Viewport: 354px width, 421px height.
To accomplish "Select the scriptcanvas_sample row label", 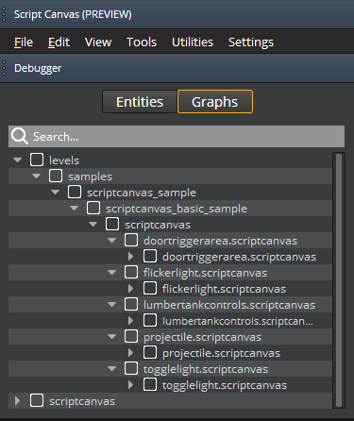I will pos(142,193).
